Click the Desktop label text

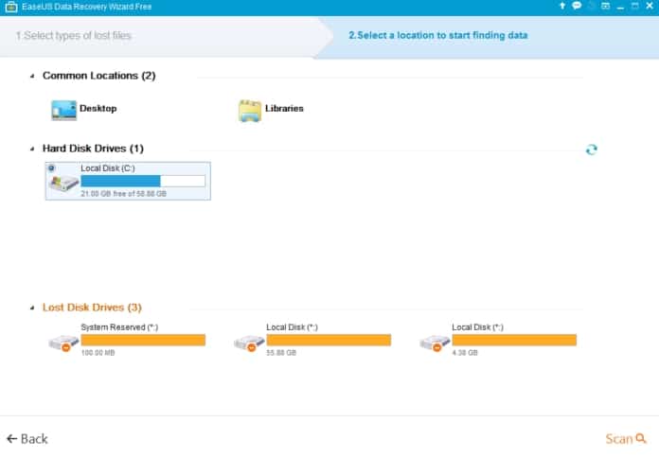[x=98, y=109]
